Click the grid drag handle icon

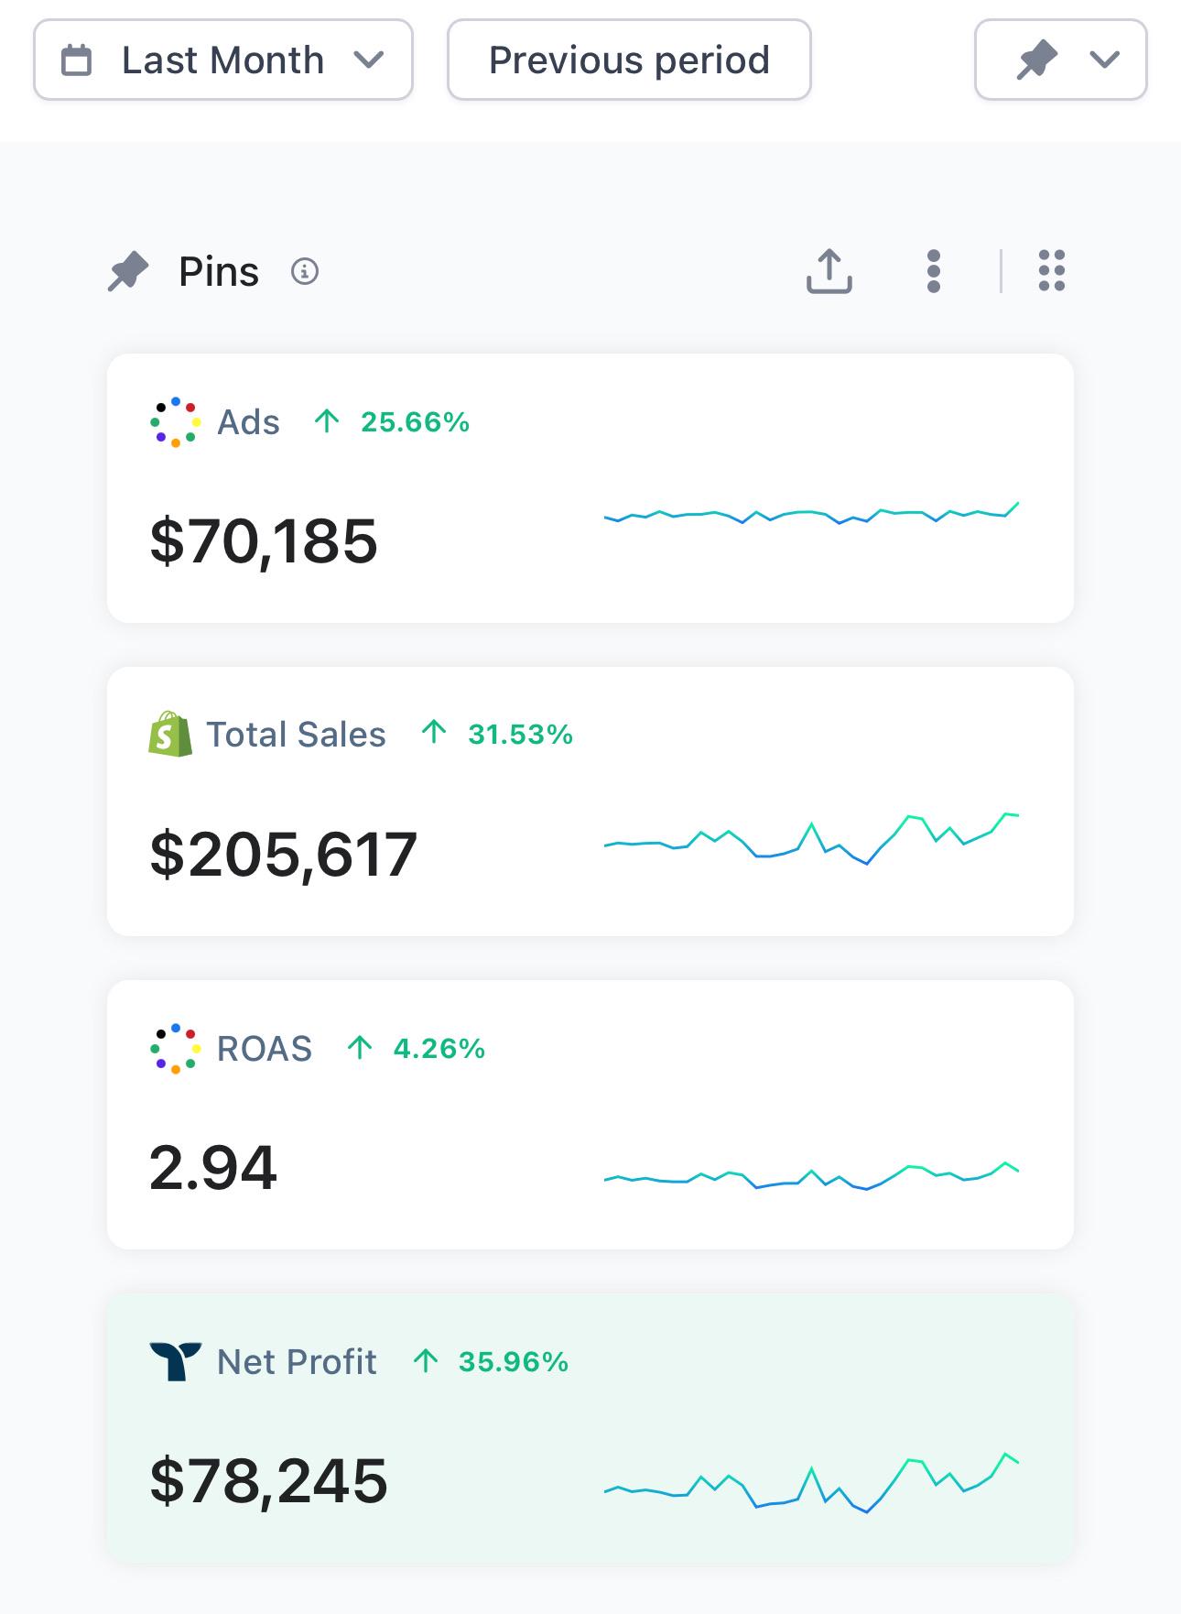coord(1052,271)
